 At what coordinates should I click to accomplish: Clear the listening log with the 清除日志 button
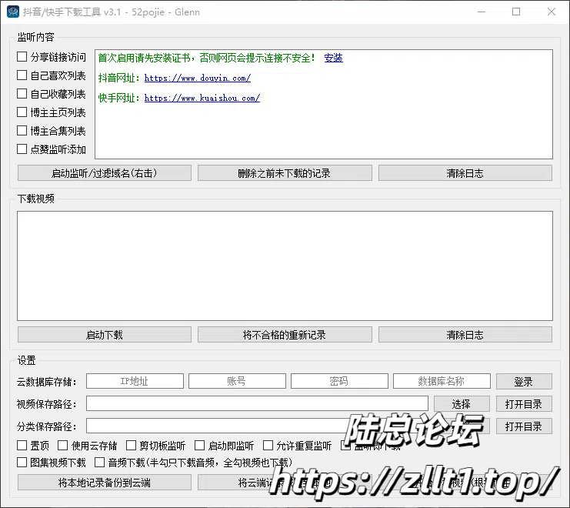point(465,173)
